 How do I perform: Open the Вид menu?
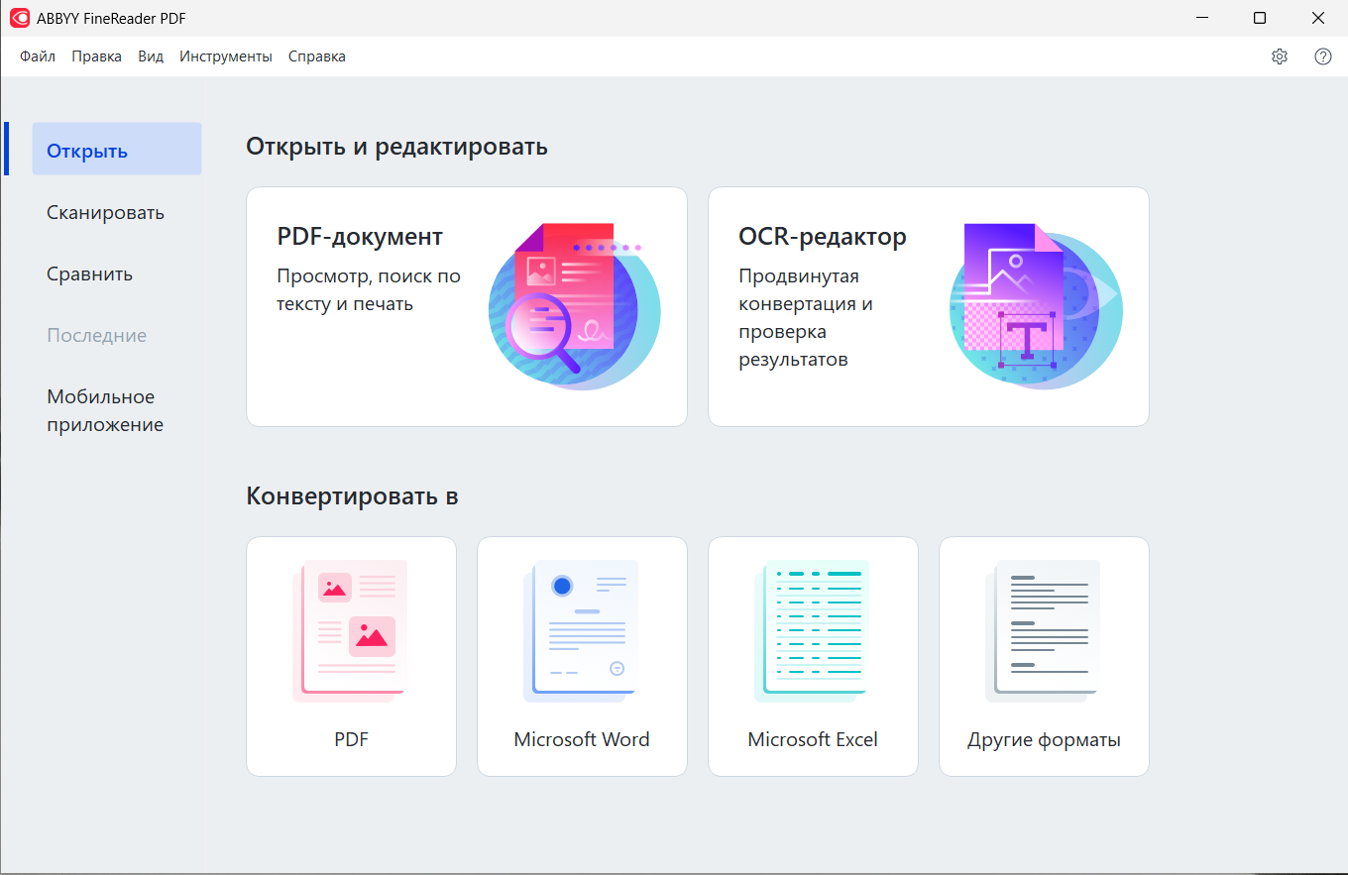tap(151, 56)
